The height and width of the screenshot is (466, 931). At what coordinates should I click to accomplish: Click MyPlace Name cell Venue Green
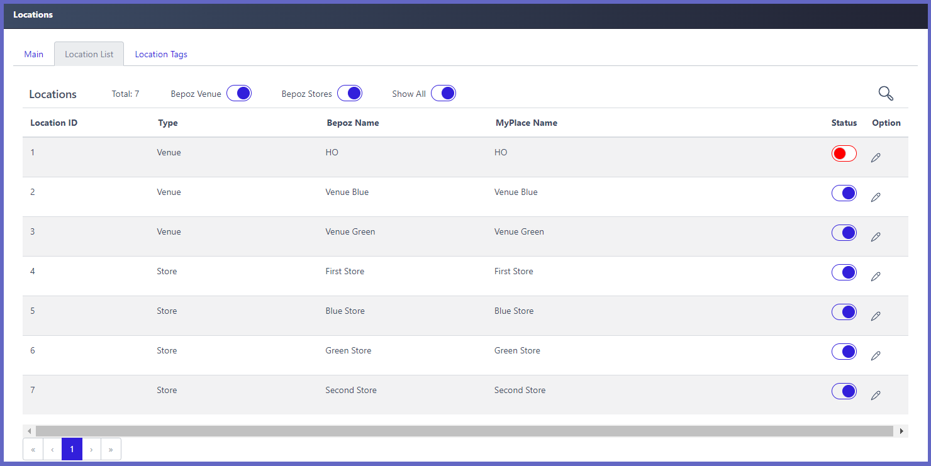point(519,231)
